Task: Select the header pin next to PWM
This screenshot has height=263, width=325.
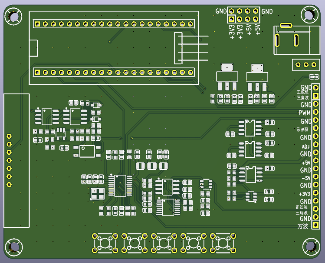Action: click(x=315, y=112)
